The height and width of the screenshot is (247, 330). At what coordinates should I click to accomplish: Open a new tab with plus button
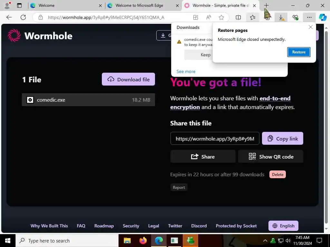pos(266,5)
